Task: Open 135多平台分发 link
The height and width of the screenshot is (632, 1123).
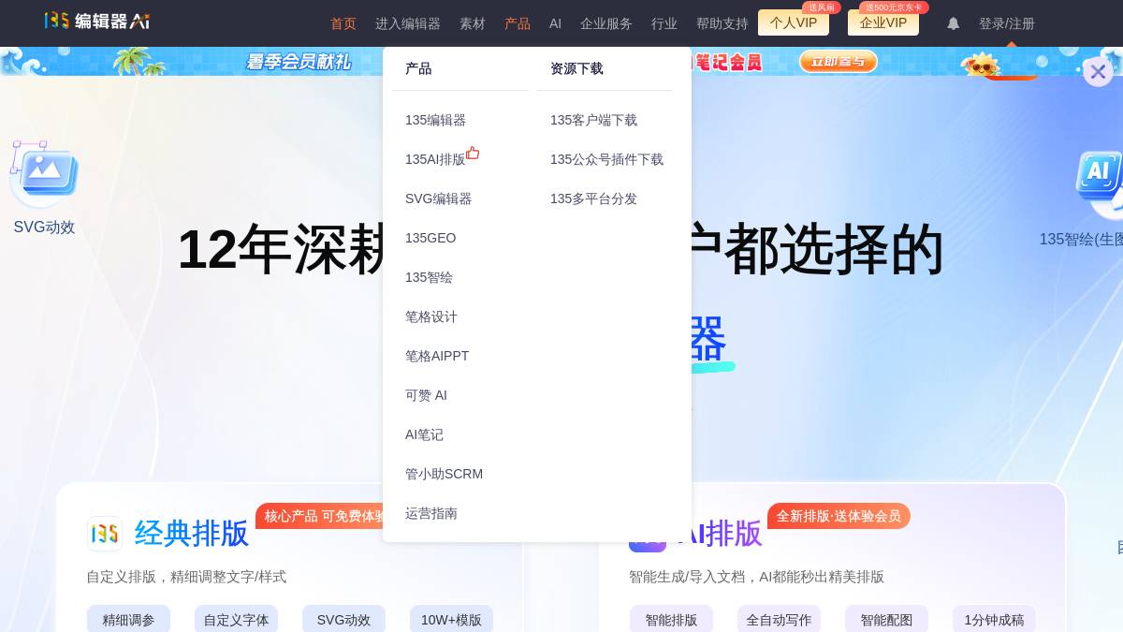Action: coord(593,198)
